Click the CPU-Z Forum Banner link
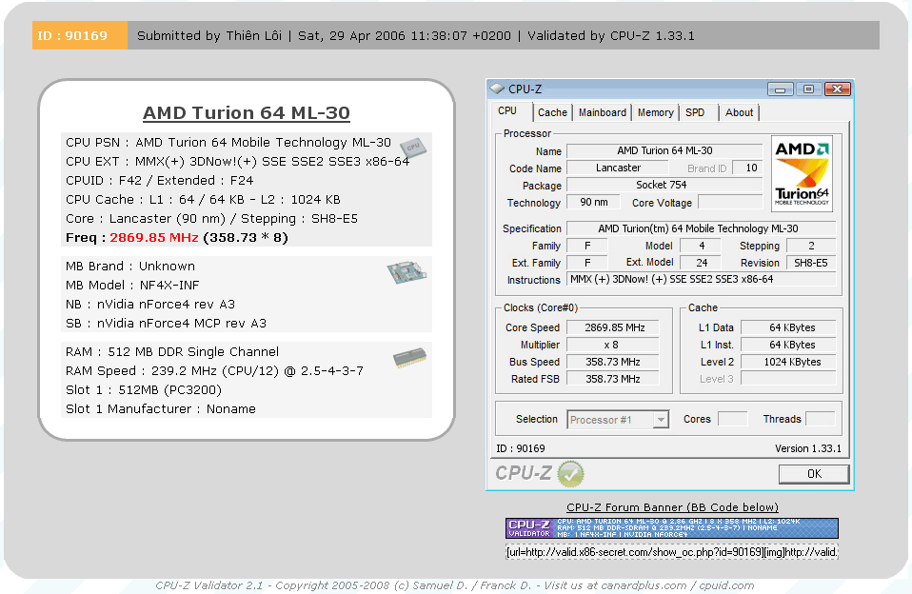Viewport: 912px width, 594px height. (672, 507)
